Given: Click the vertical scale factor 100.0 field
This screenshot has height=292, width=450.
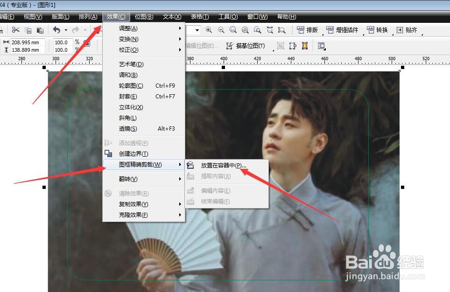Looking at the screenshot, I should click(x=63, y=49).
